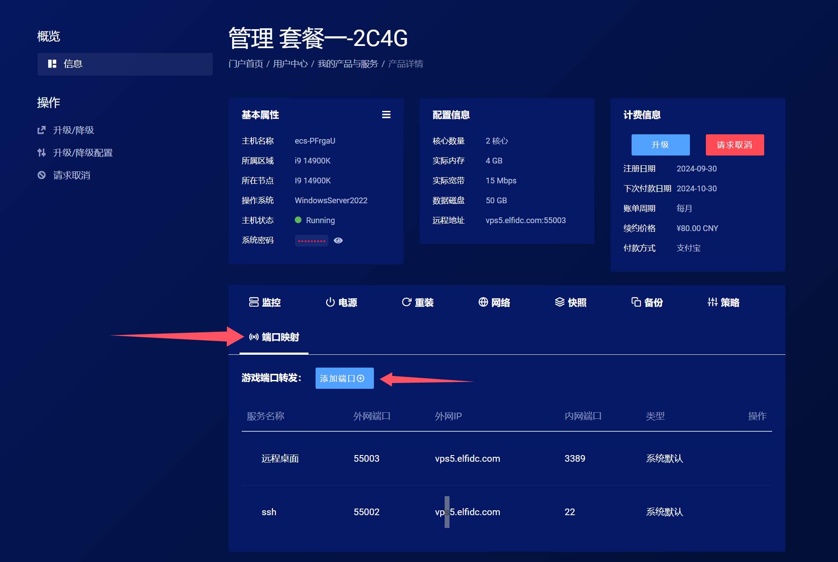The width and height of the screenshot is (838, 562).
Task: Click 系统默认 type in ssh row
Action: [x=665, y=512]
